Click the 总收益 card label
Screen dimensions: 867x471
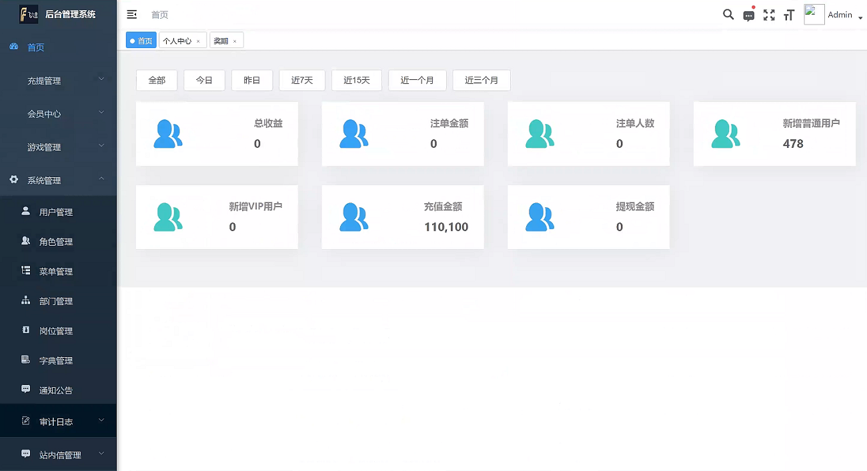tap(268, 123)
